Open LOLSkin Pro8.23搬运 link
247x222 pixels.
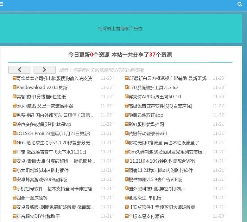pos(54,133)
